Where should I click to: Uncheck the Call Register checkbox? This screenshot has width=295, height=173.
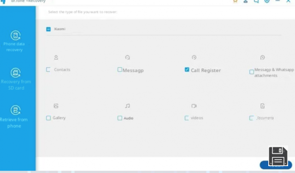point(187,69)
